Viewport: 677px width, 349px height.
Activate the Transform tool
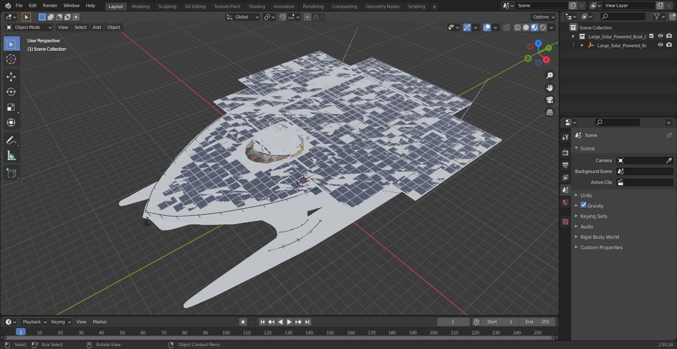coord(11,123)
